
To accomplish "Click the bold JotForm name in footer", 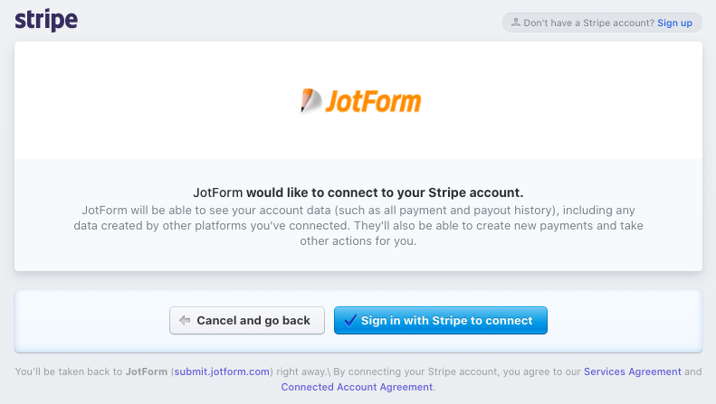I will click(x=146, y=371).
